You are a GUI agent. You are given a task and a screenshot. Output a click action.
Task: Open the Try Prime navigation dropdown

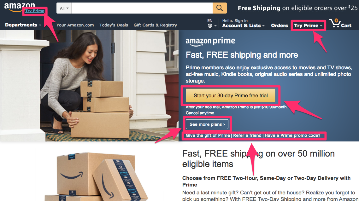coord(309,26)
